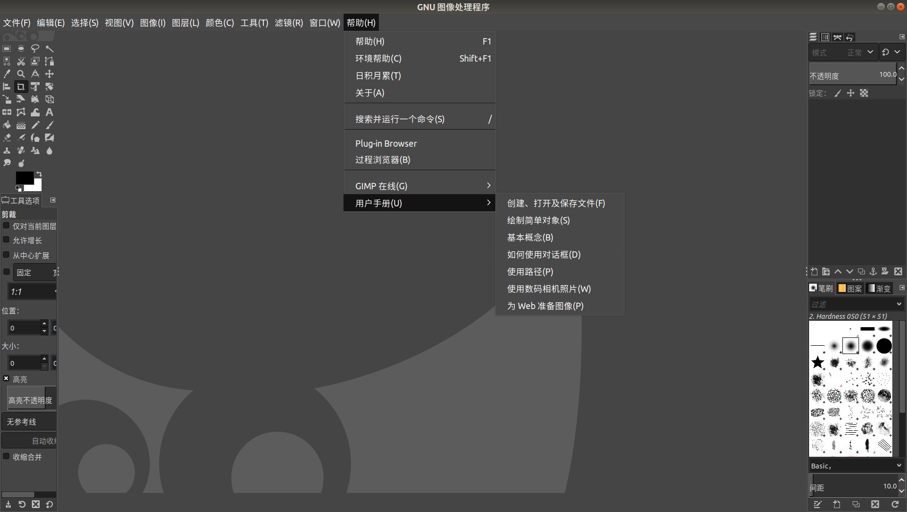
Task: Select the Heal bandage tool
Action: click(21, 151)
